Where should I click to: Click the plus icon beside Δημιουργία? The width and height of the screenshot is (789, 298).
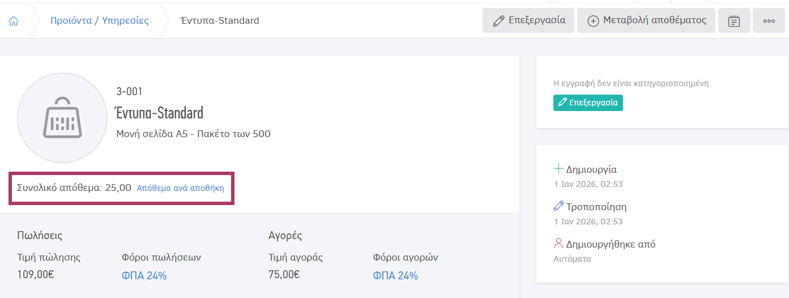pyautogui.click(x=558, y=169)
